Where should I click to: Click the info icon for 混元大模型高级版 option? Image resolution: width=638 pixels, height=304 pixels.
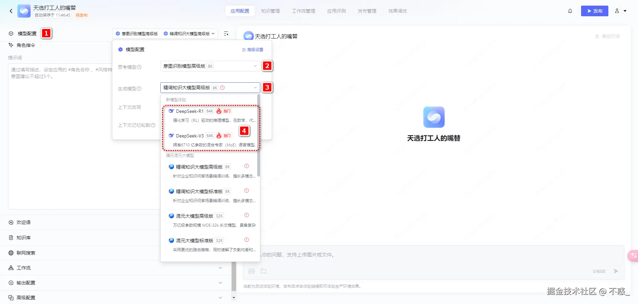pos(247,215)
